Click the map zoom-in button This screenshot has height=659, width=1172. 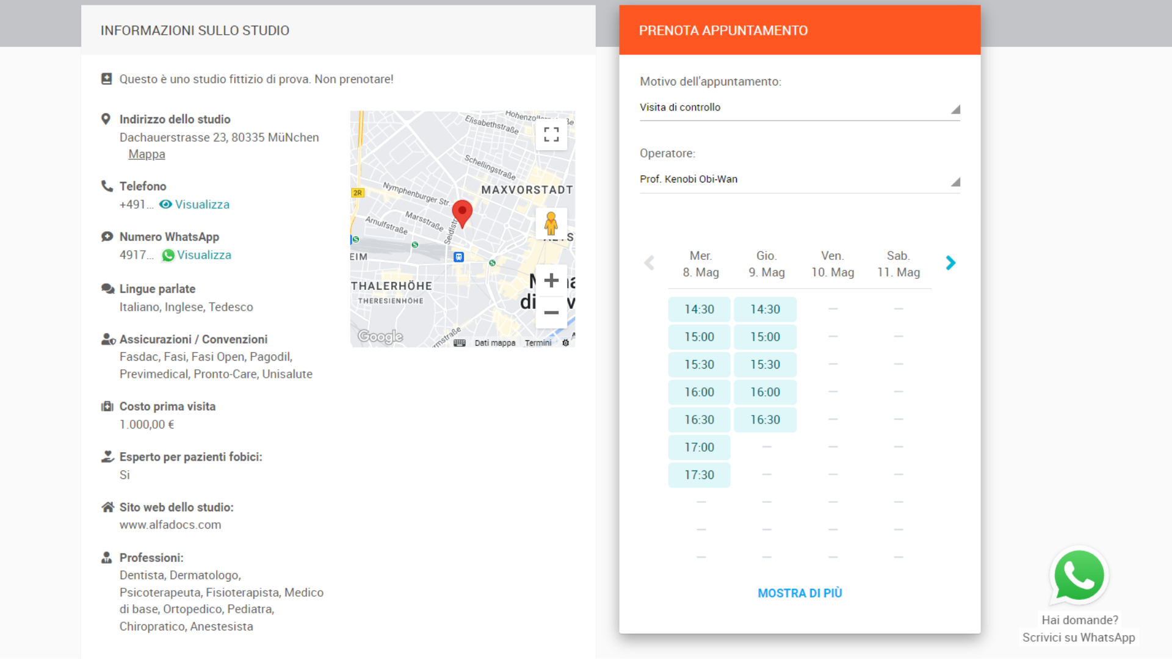pyautogui.click(x=551, y=280)
